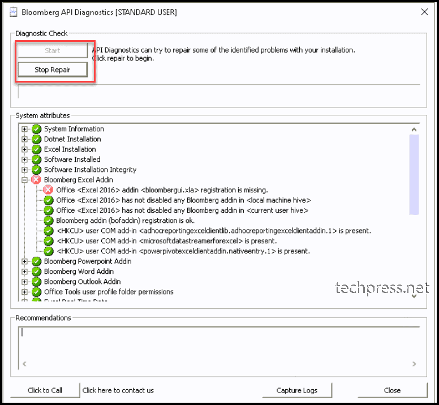439x405 pixels.
Task: Click the green check beside powerpivotexcelclientaddin row
Action: pos(49,251)
